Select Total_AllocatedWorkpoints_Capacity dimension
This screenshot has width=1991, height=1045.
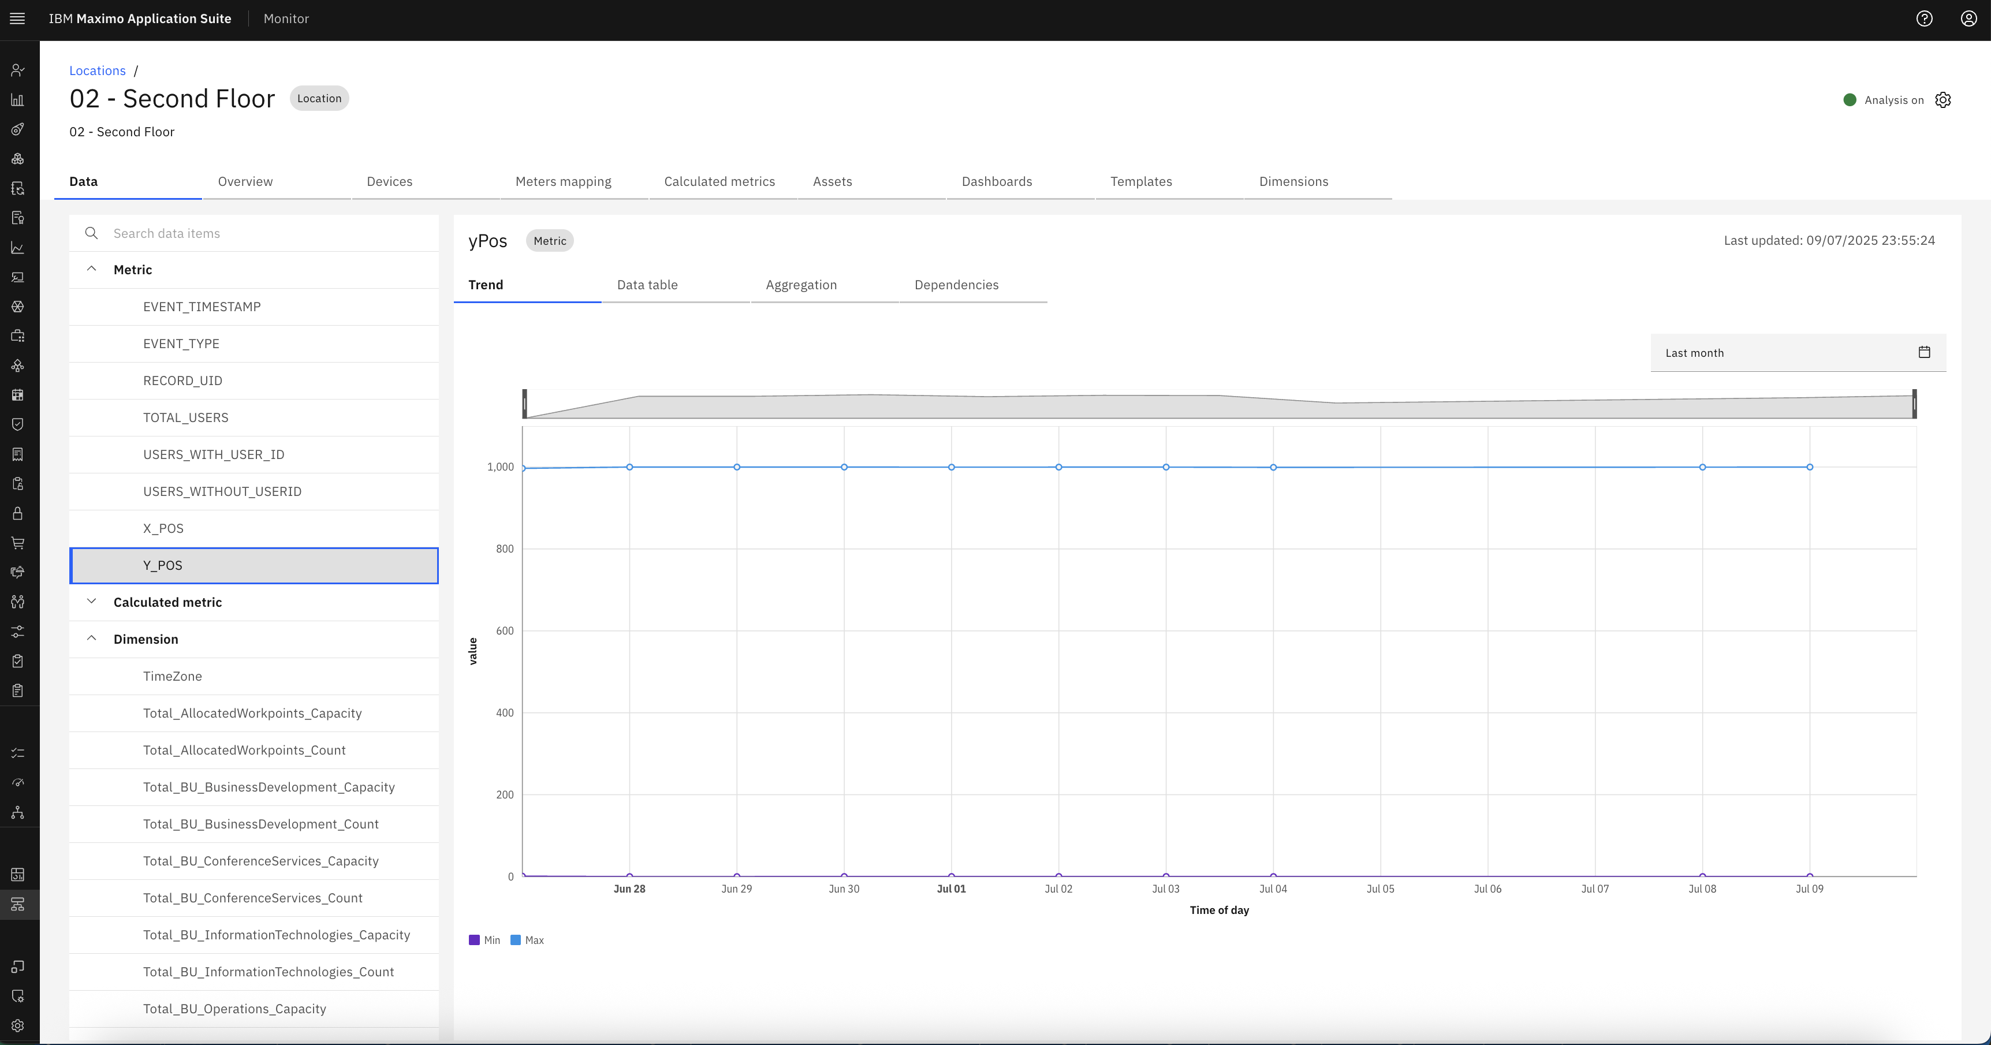[x=254, y=714]
